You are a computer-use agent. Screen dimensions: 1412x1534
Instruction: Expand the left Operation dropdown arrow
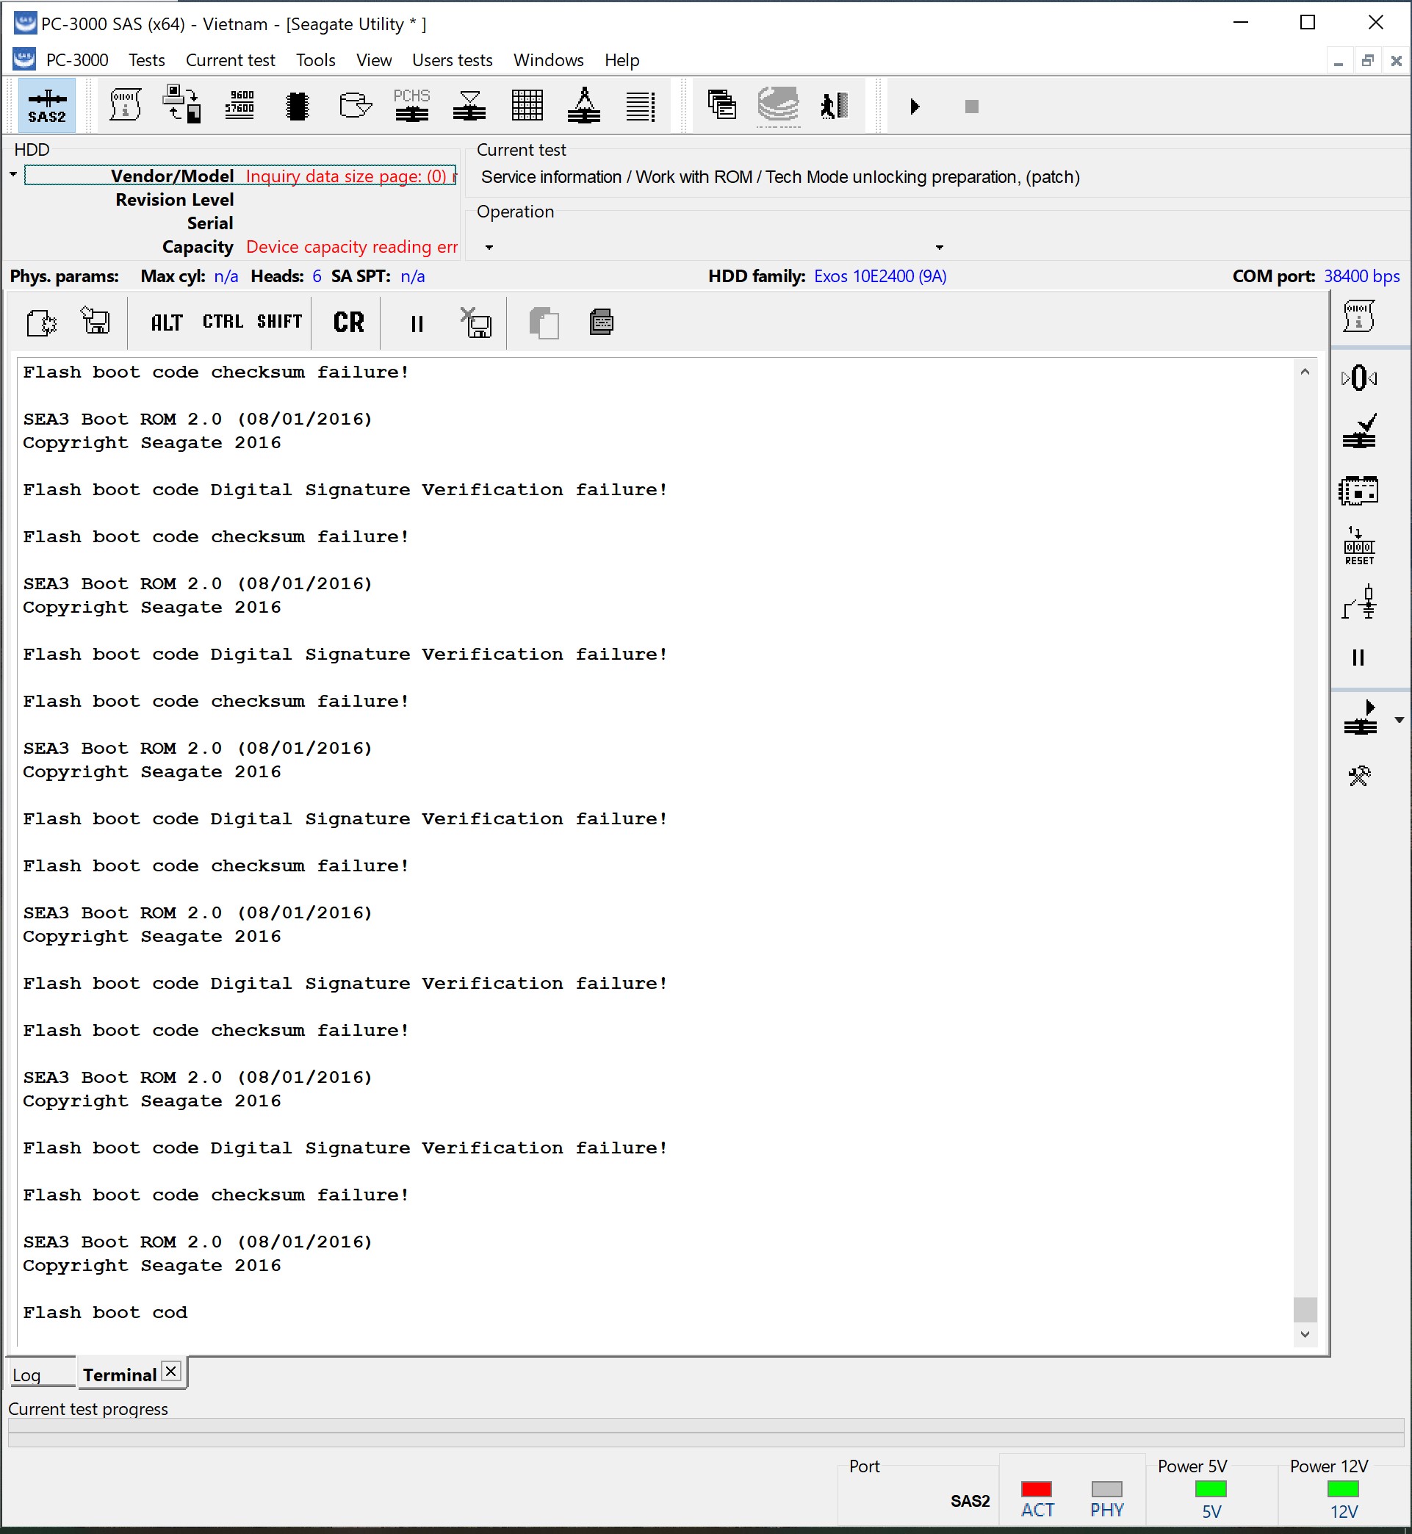click(x=489, y=248)
